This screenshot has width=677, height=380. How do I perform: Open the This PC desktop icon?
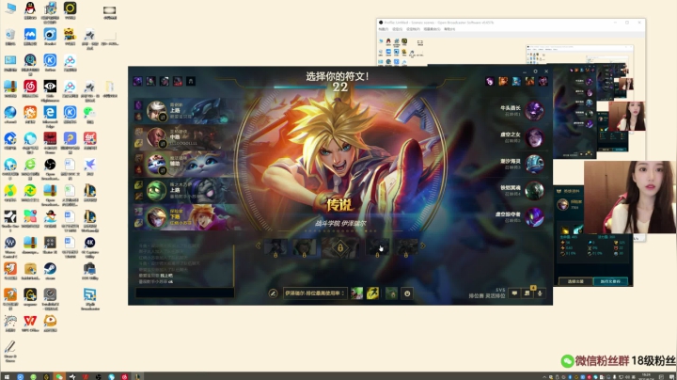coord(10,9)
